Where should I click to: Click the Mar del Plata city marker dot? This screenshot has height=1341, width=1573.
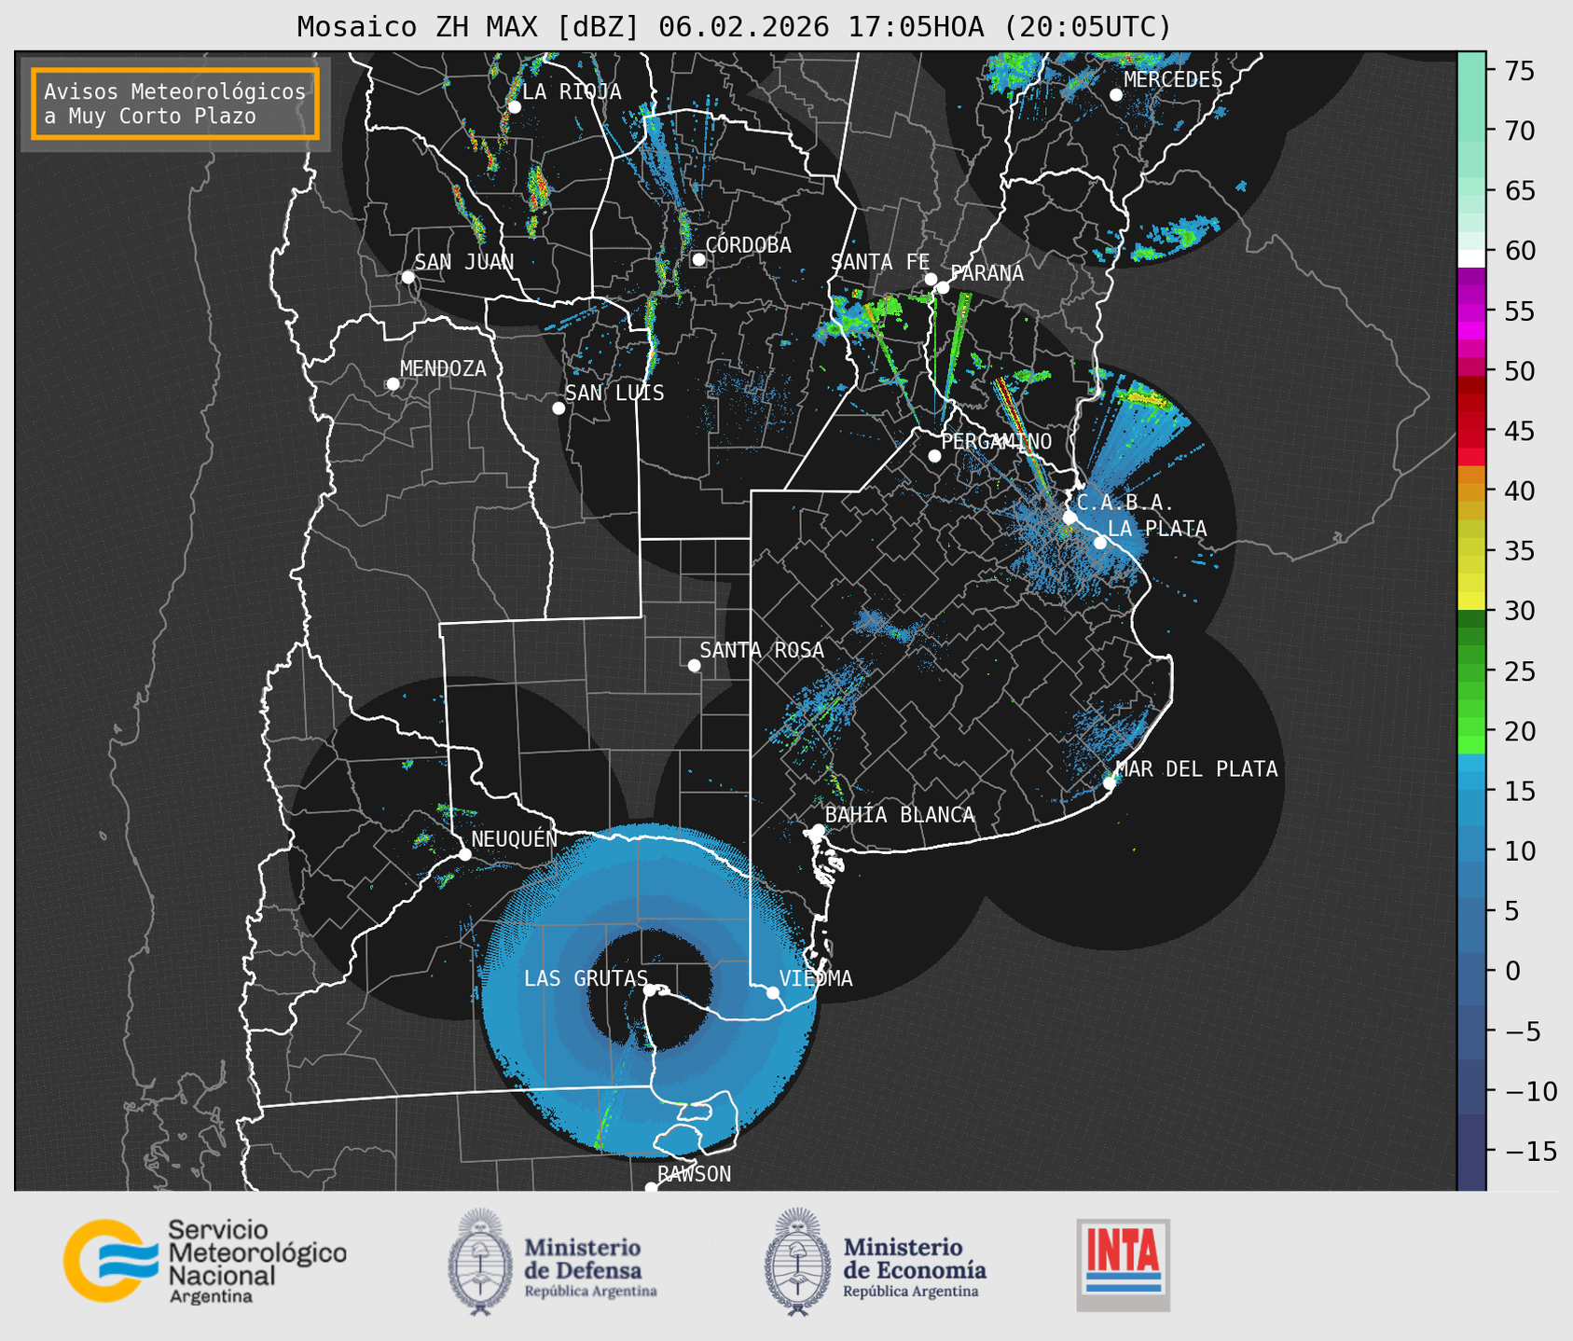pyautogui.click(x=1110, y=783)
